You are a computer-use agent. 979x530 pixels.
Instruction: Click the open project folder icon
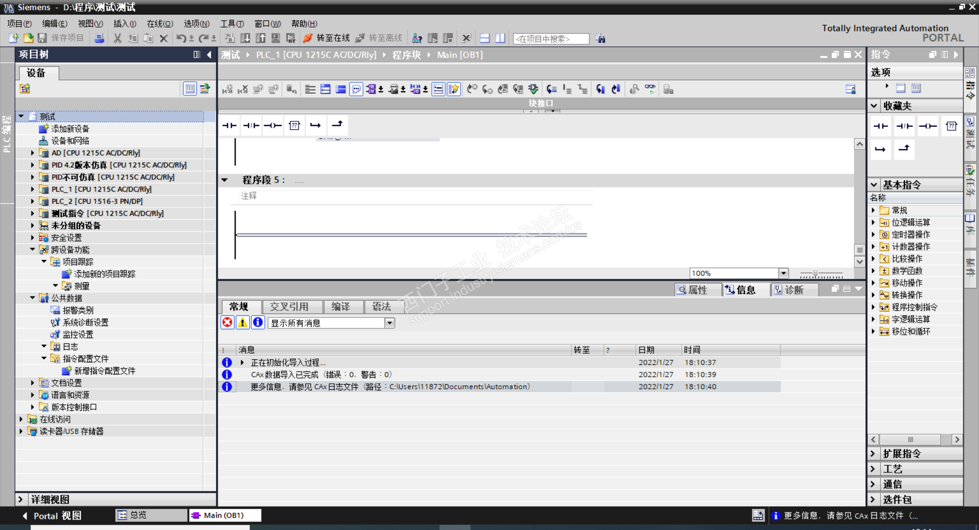[28, 38]
